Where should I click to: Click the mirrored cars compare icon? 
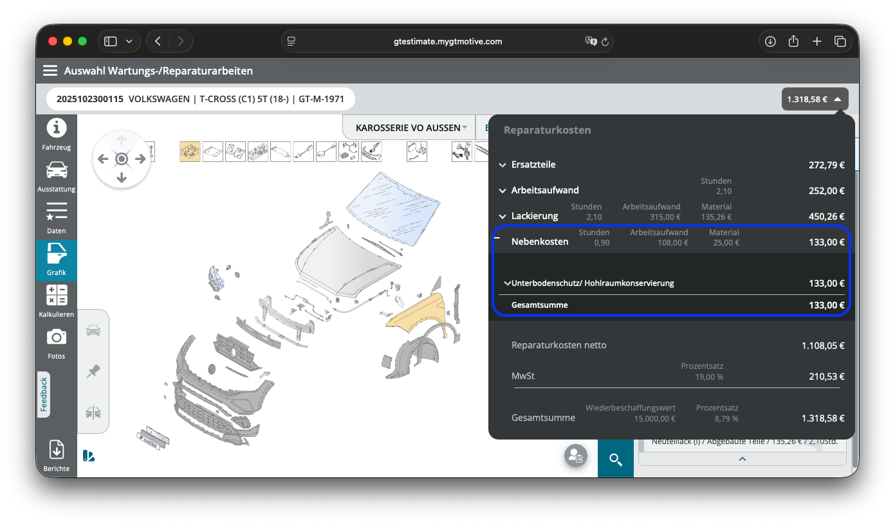coord(93,412)
